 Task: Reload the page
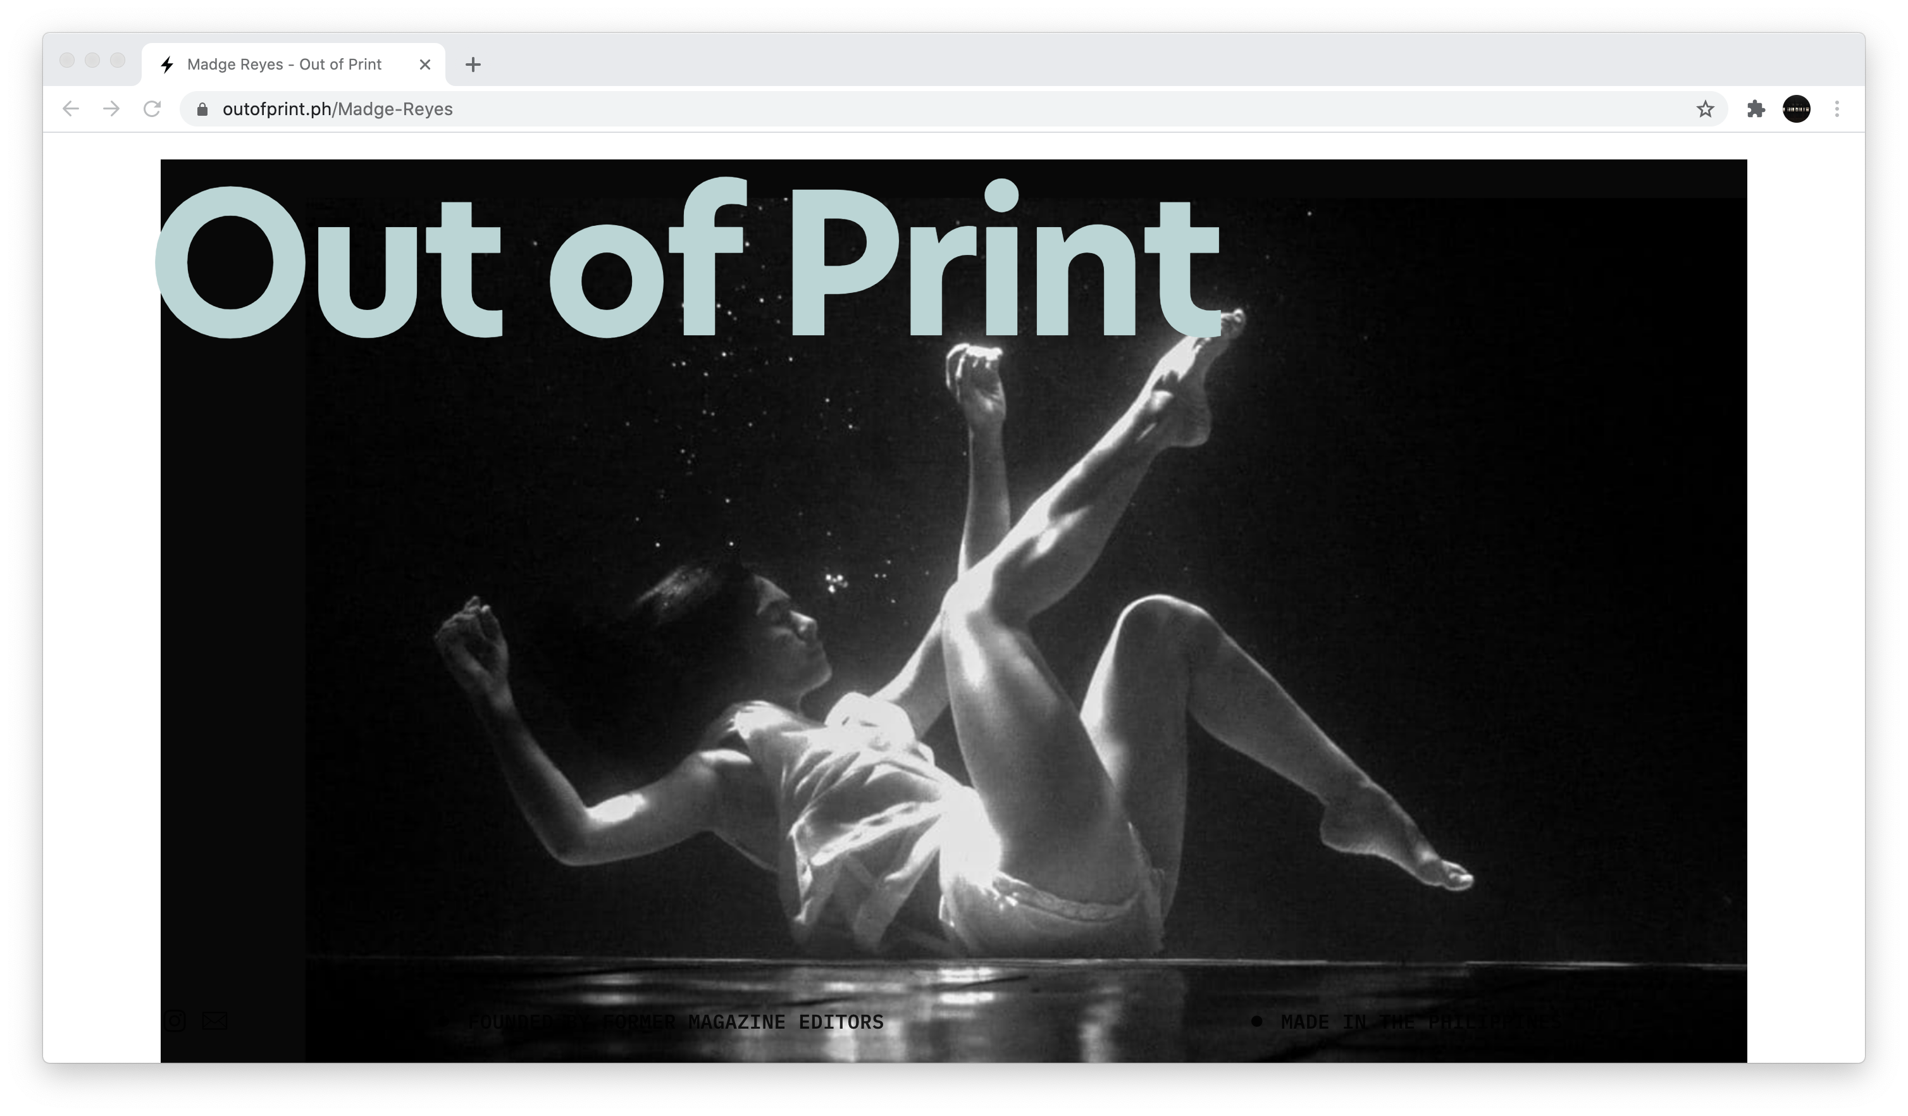coord(152,109)
